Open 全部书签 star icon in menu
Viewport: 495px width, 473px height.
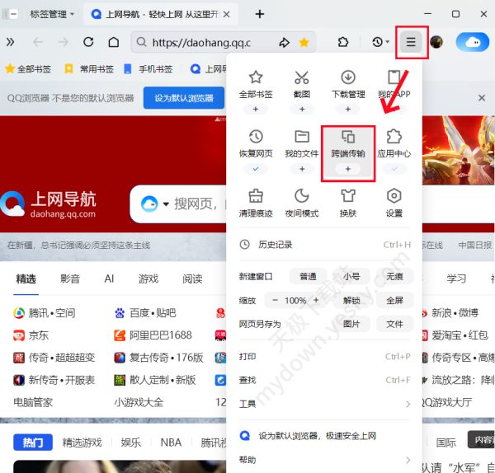(255, 78)
